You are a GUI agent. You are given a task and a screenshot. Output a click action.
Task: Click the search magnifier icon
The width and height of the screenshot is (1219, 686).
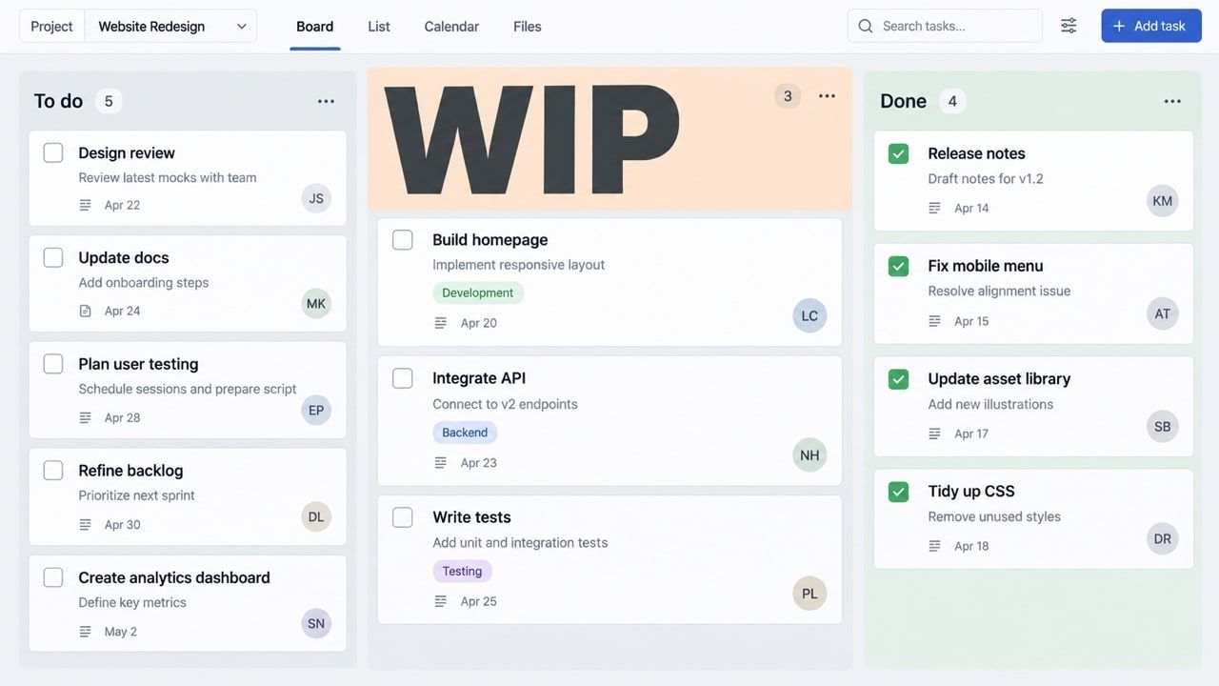coord(866,26)
